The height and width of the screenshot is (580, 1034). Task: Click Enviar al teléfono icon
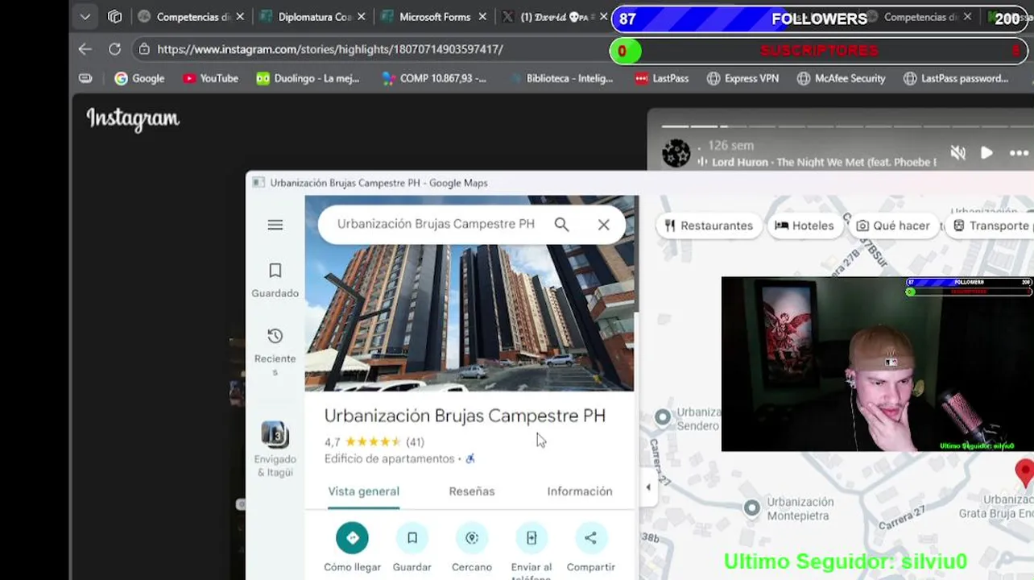531,538
